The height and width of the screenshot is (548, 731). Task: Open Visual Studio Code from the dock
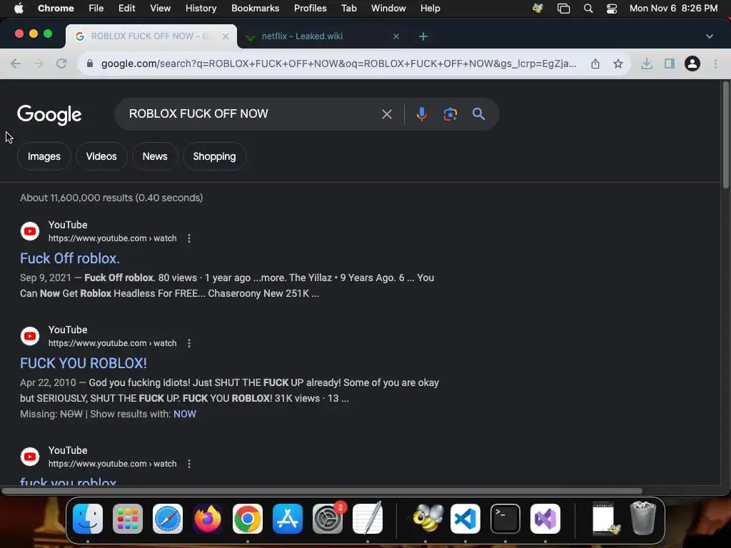(x=465, y=519)
